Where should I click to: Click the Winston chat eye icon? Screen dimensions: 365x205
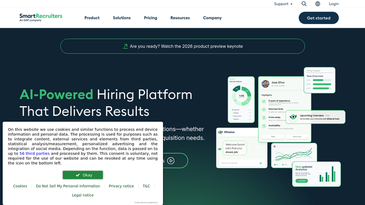pyautogui.click(x=220, y=132)
